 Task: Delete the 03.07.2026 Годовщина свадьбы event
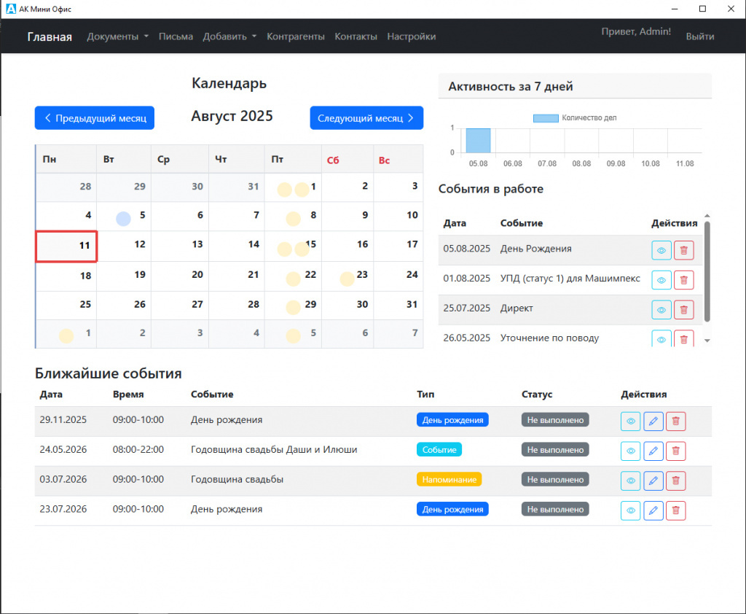point(675,481)
